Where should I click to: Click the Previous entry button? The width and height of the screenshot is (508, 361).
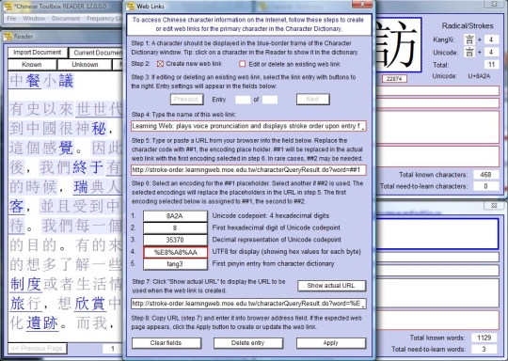pyautogui.click(x=187, y=99)
